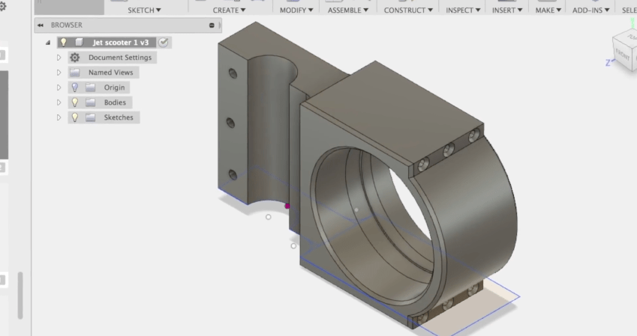Click the Bodies folder icon
Image resolution: width=637 pixels, height=336 pixels.
point(90,103)
